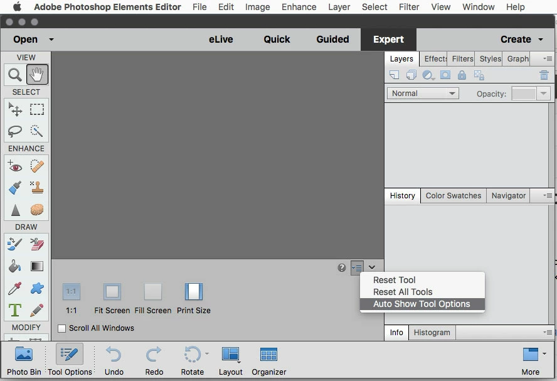The height and width of the screenshot is (381, 557).
Task: Collapse tool options with chevron
Action: click(372, 267)
